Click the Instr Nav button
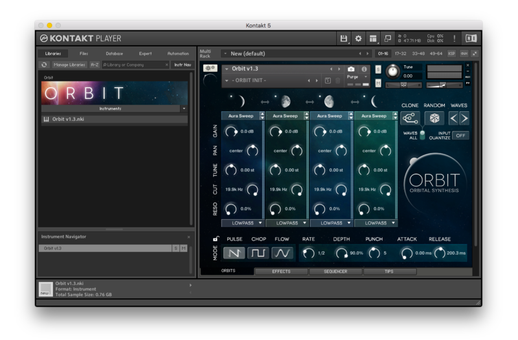 (x=183, y=65)
